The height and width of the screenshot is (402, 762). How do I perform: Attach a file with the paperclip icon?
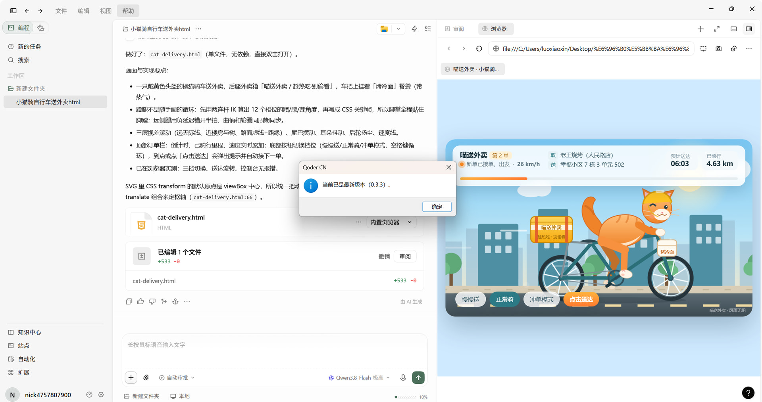tap(146, 378)
